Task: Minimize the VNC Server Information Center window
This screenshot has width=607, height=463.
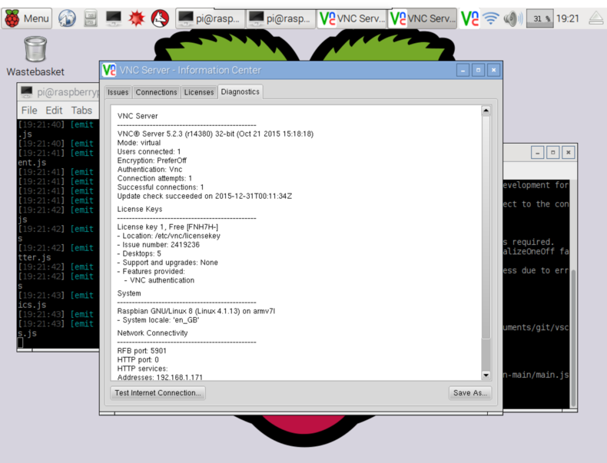Action: point(463,70)
